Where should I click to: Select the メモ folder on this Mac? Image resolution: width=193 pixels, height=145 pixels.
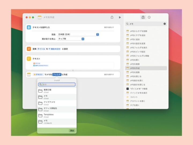click(x=57, y=122)
